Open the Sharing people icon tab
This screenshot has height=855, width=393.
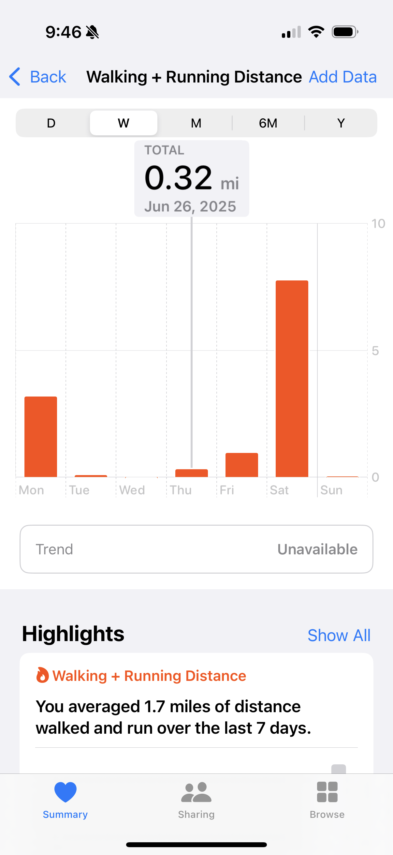(x=196, y=792)
